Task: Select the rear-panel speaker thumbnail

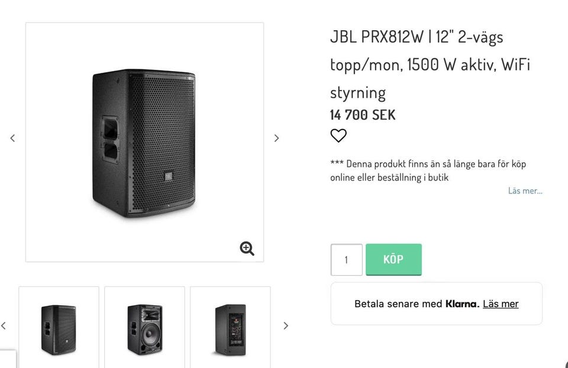Action: coord(230,329)
